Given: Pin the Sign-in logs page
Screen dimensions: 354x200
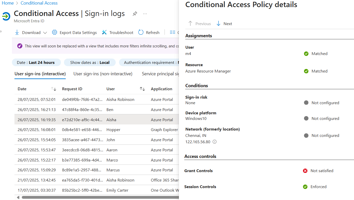Looking at the screenshot, I should click(135, 13).
